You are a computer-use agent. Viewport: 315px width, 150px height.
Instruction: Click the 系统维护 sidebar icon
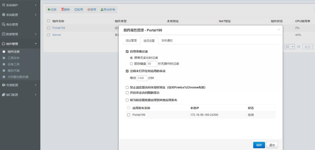4,5
